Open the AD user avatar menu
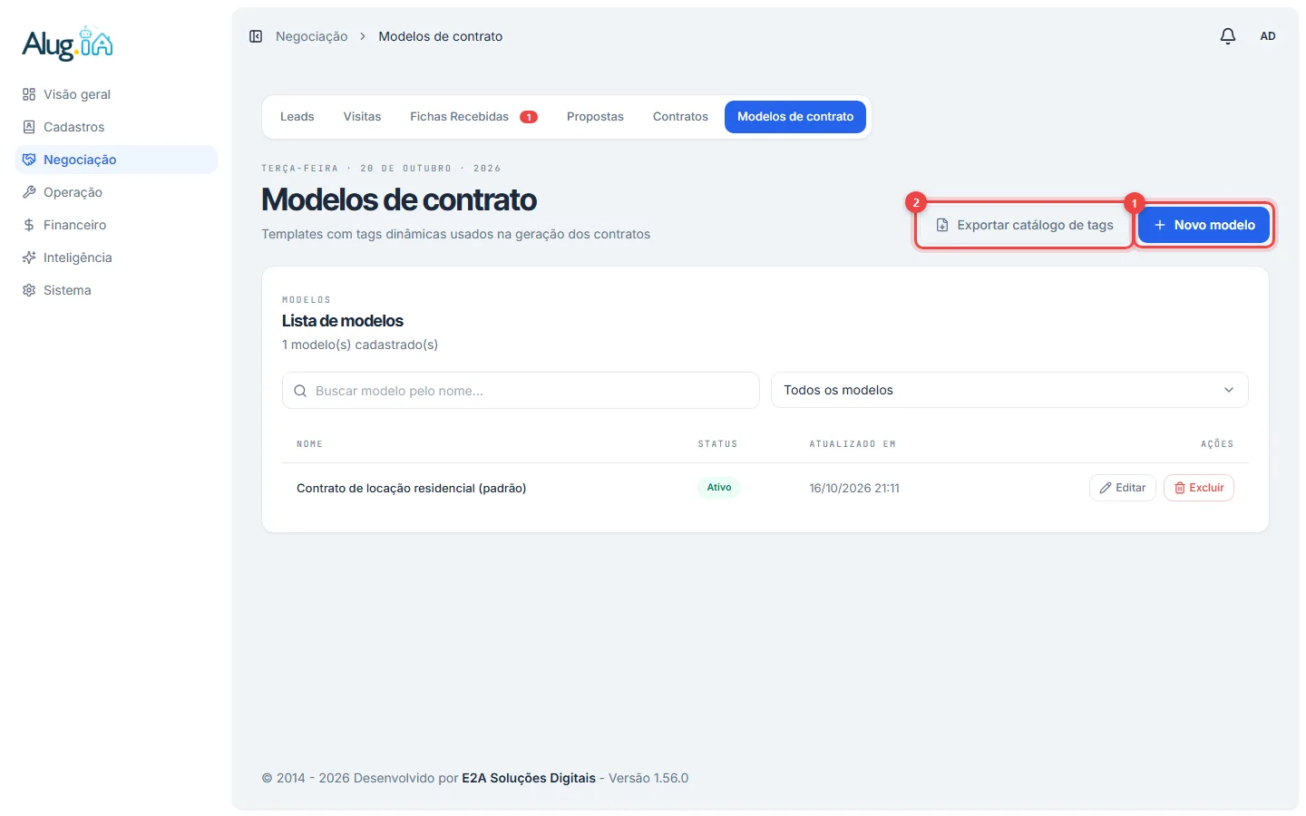1306x816 pixels. pyautogui.click(x=1268, y=36)
